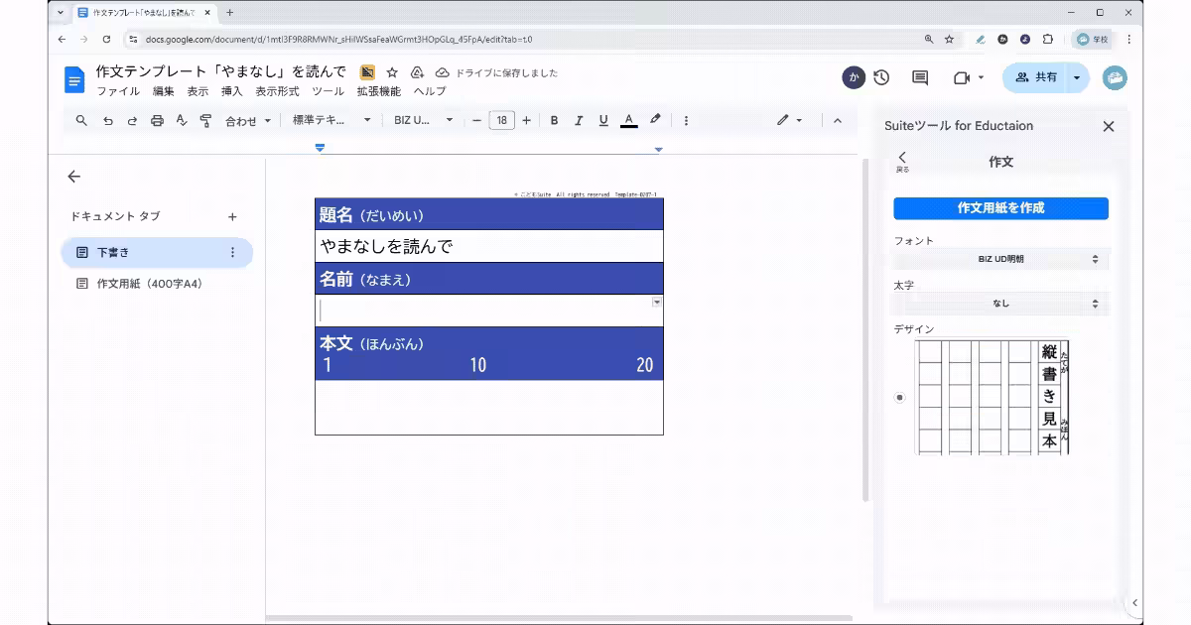
Task: Select the text color A control
Action: [x=629, y=120]
